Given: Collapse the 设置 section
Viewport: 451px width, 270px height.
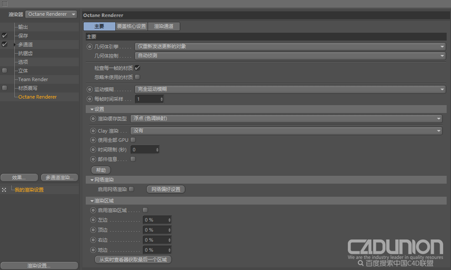Looking at the screenshot, I should click(92, 109).
